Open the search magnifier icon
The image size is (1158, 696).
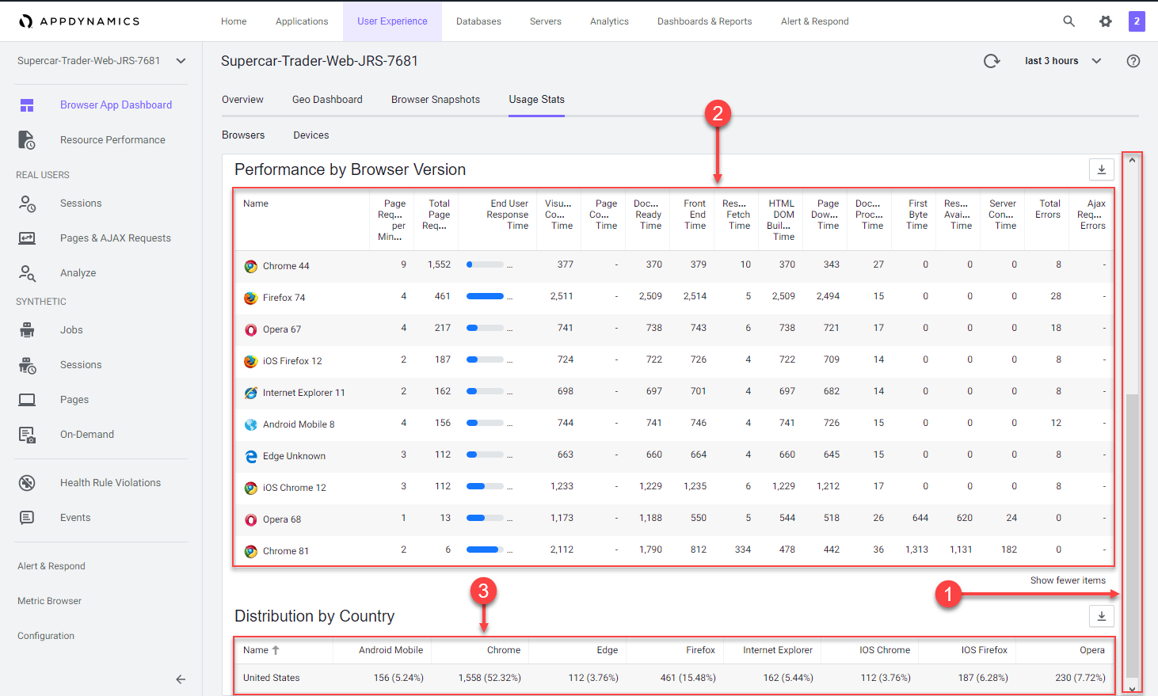[1068, 21]
